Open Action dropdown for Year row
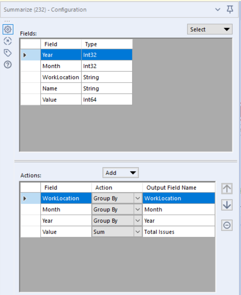This screenshot has height=295, width=241. click(x=138, y=221)
